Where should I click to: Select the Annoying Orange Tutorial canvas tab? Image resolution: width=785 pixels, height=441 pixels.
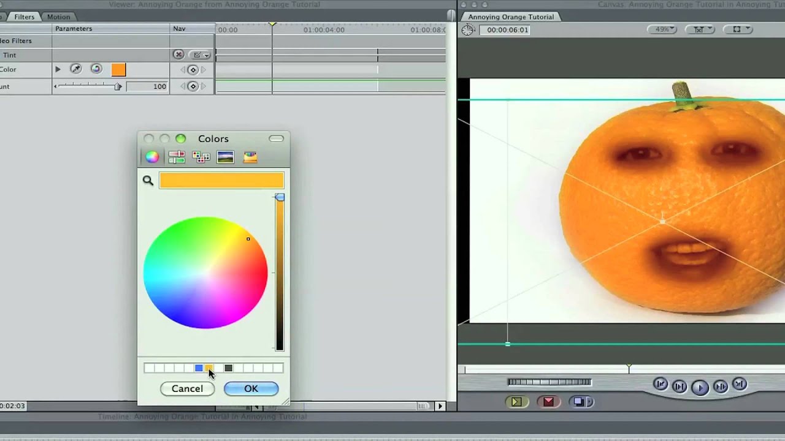click(511, 17)
